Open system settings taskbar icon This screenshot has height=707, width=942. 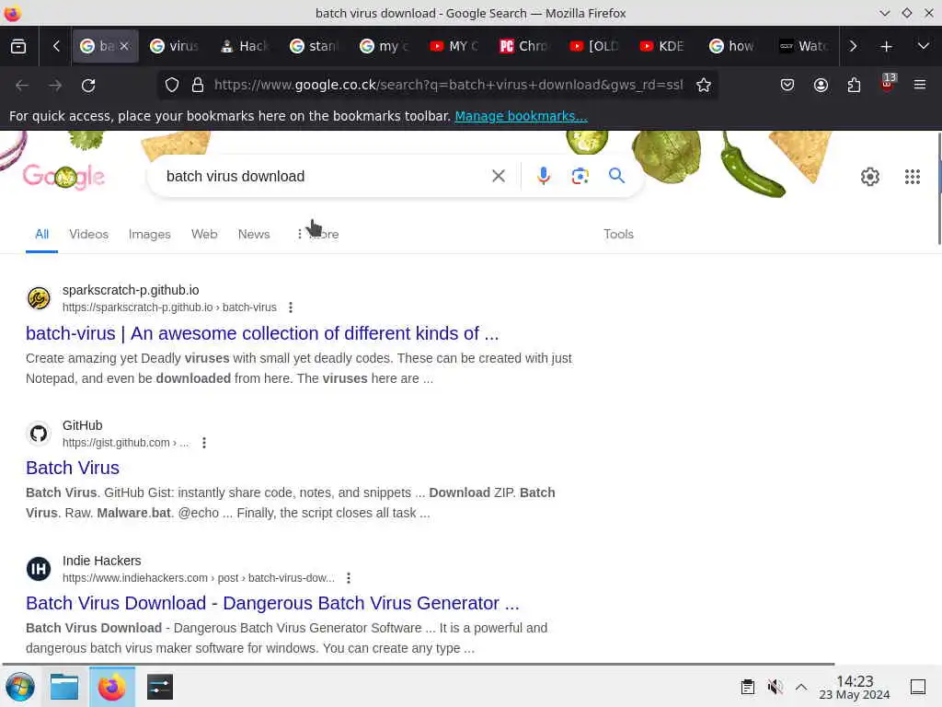[x=160, y=687]
